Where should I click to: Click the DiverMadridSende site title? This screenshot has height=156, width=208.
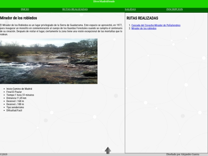click(x=104, y=2)
